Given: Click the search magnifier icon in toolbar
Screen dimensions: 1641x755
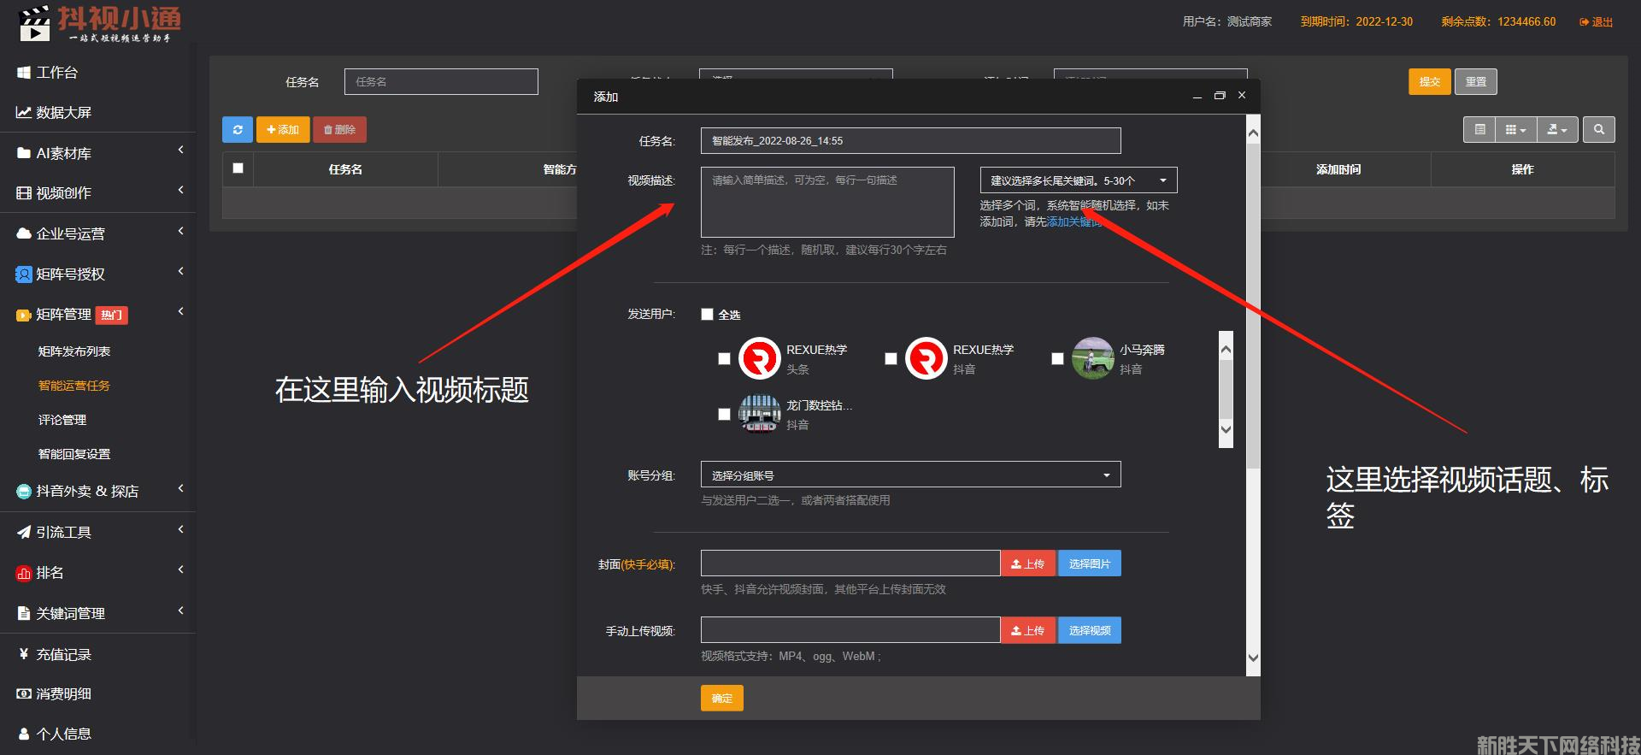Looking at the screenshot, I should [x=1598, y=130].
